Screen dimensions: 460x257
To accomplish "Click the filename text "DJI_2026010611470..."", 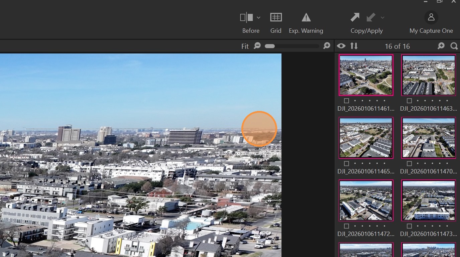I will click(429, 171).
